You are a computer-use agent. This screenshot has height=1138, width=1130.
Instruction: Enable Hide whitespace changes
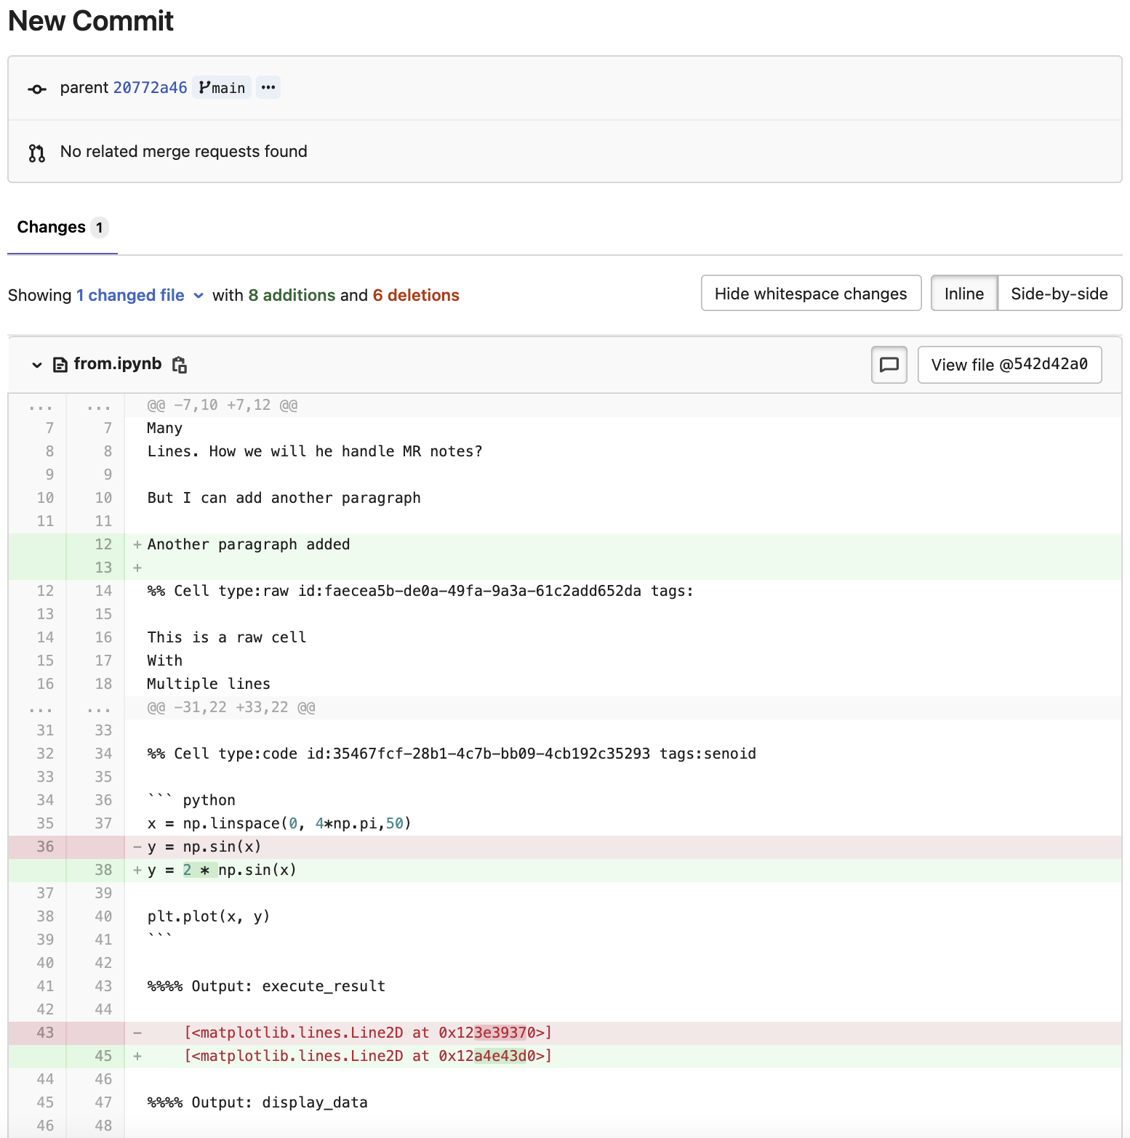(x=810, y=293)
